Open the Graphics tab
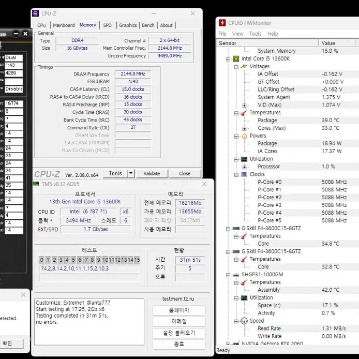The height and width of the screenshot is (359, 359). (128, 25)
